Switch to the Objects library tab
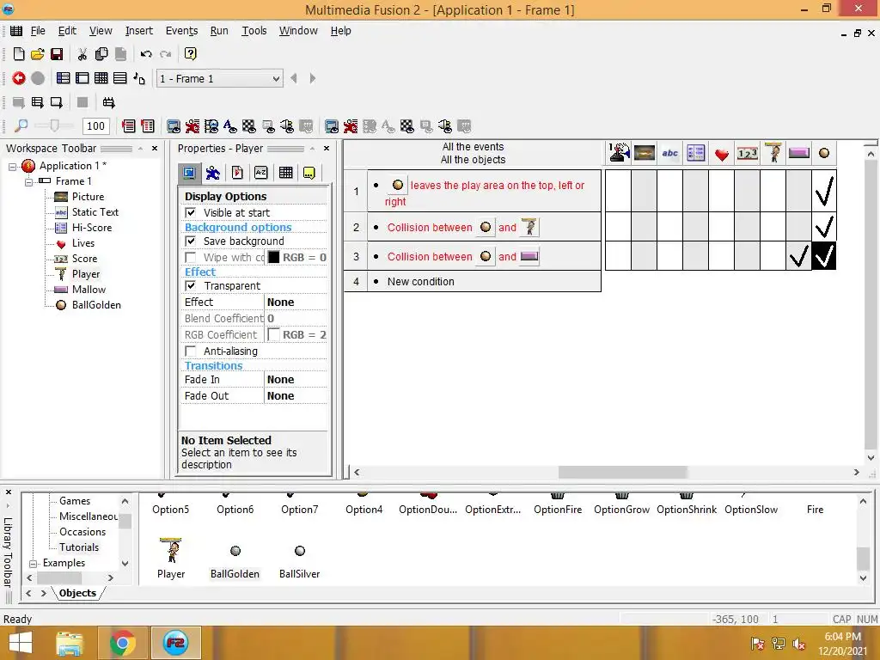This screenshot has height=660, width=880. click(x=77, y=593)
